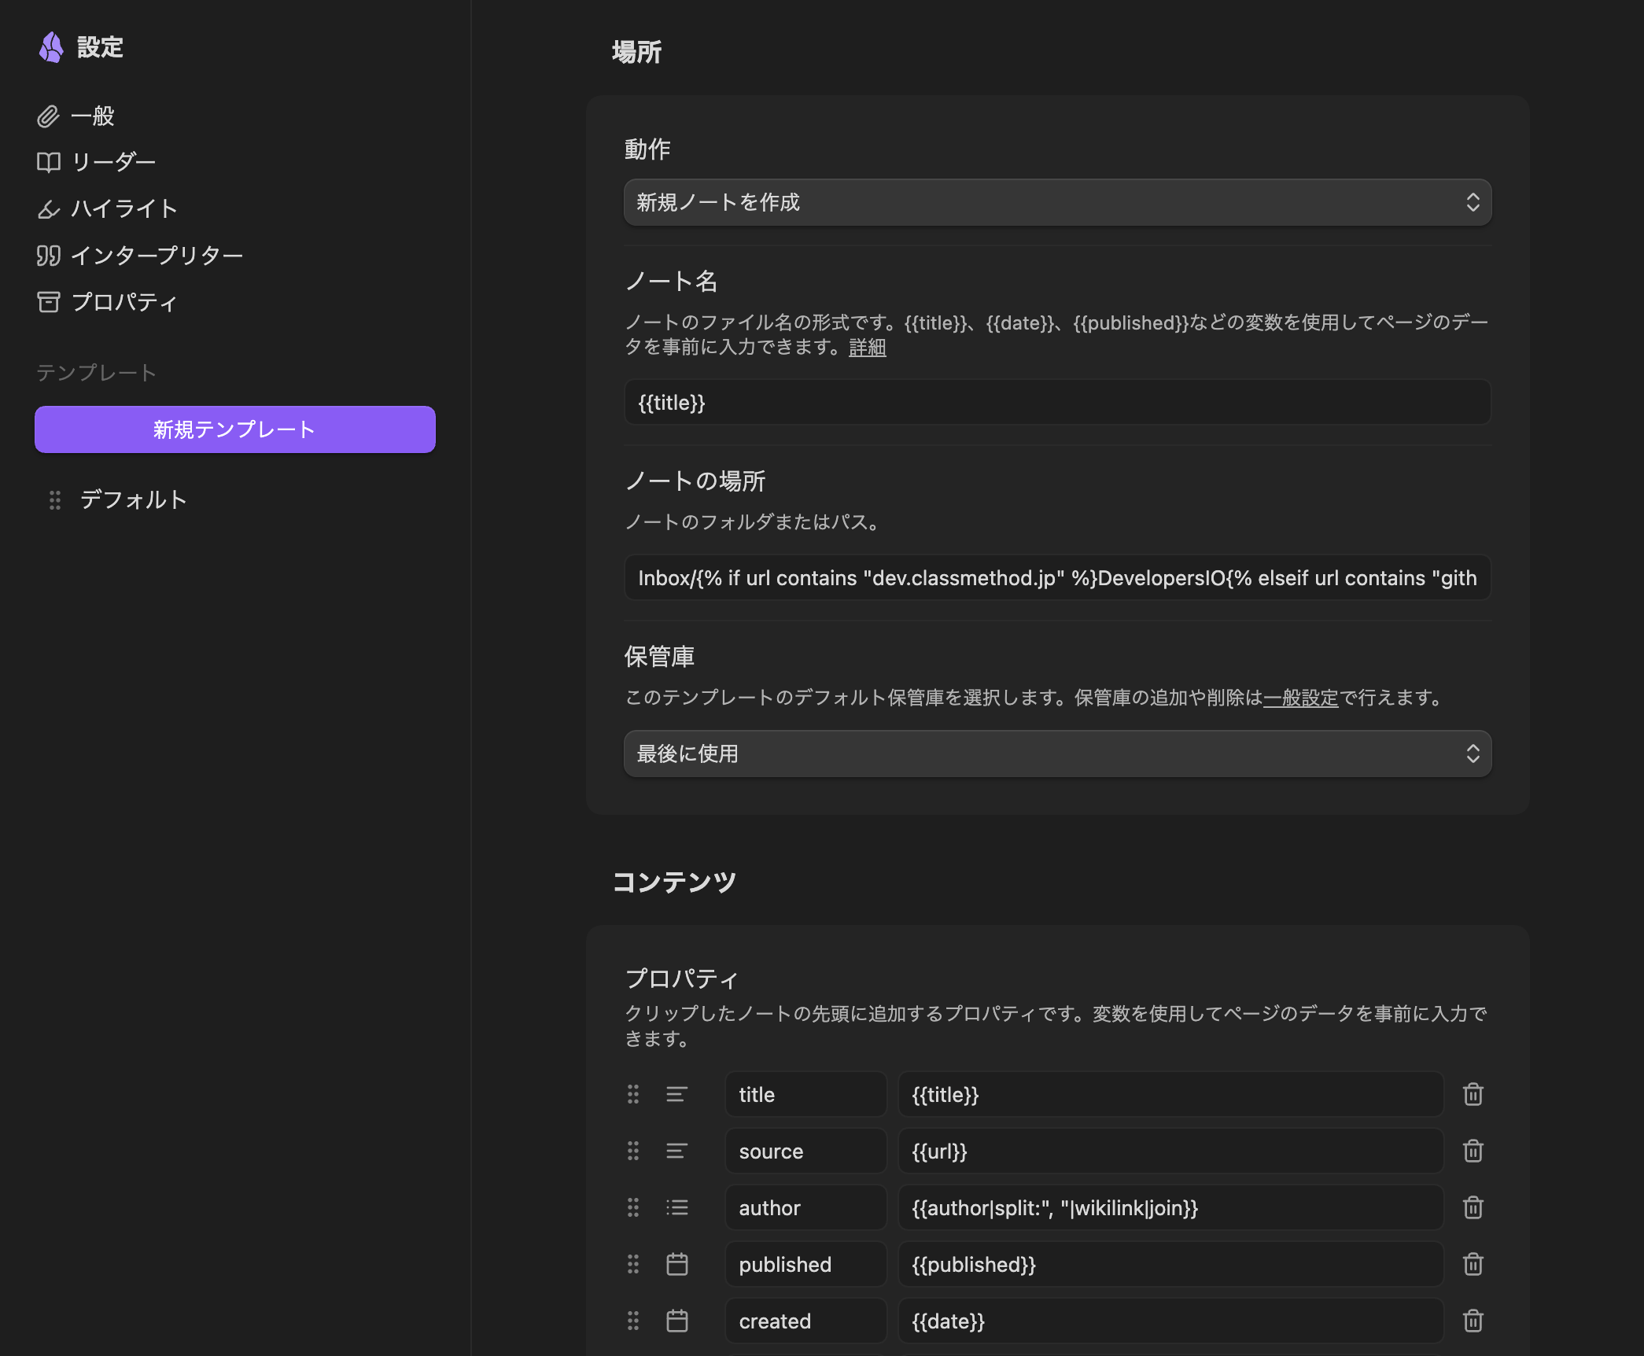The width and height of the screenshot is (1644, 1356).
Task: Edit the title property name field
Action: (x=805, y=1094)
